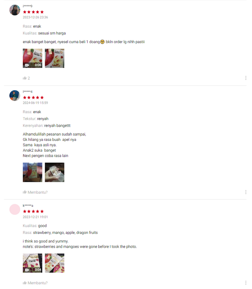Viewport: 252px width, 289px height.
Task: Mark the l*****4 review as Membantu
Action: [x=35, y=192]
